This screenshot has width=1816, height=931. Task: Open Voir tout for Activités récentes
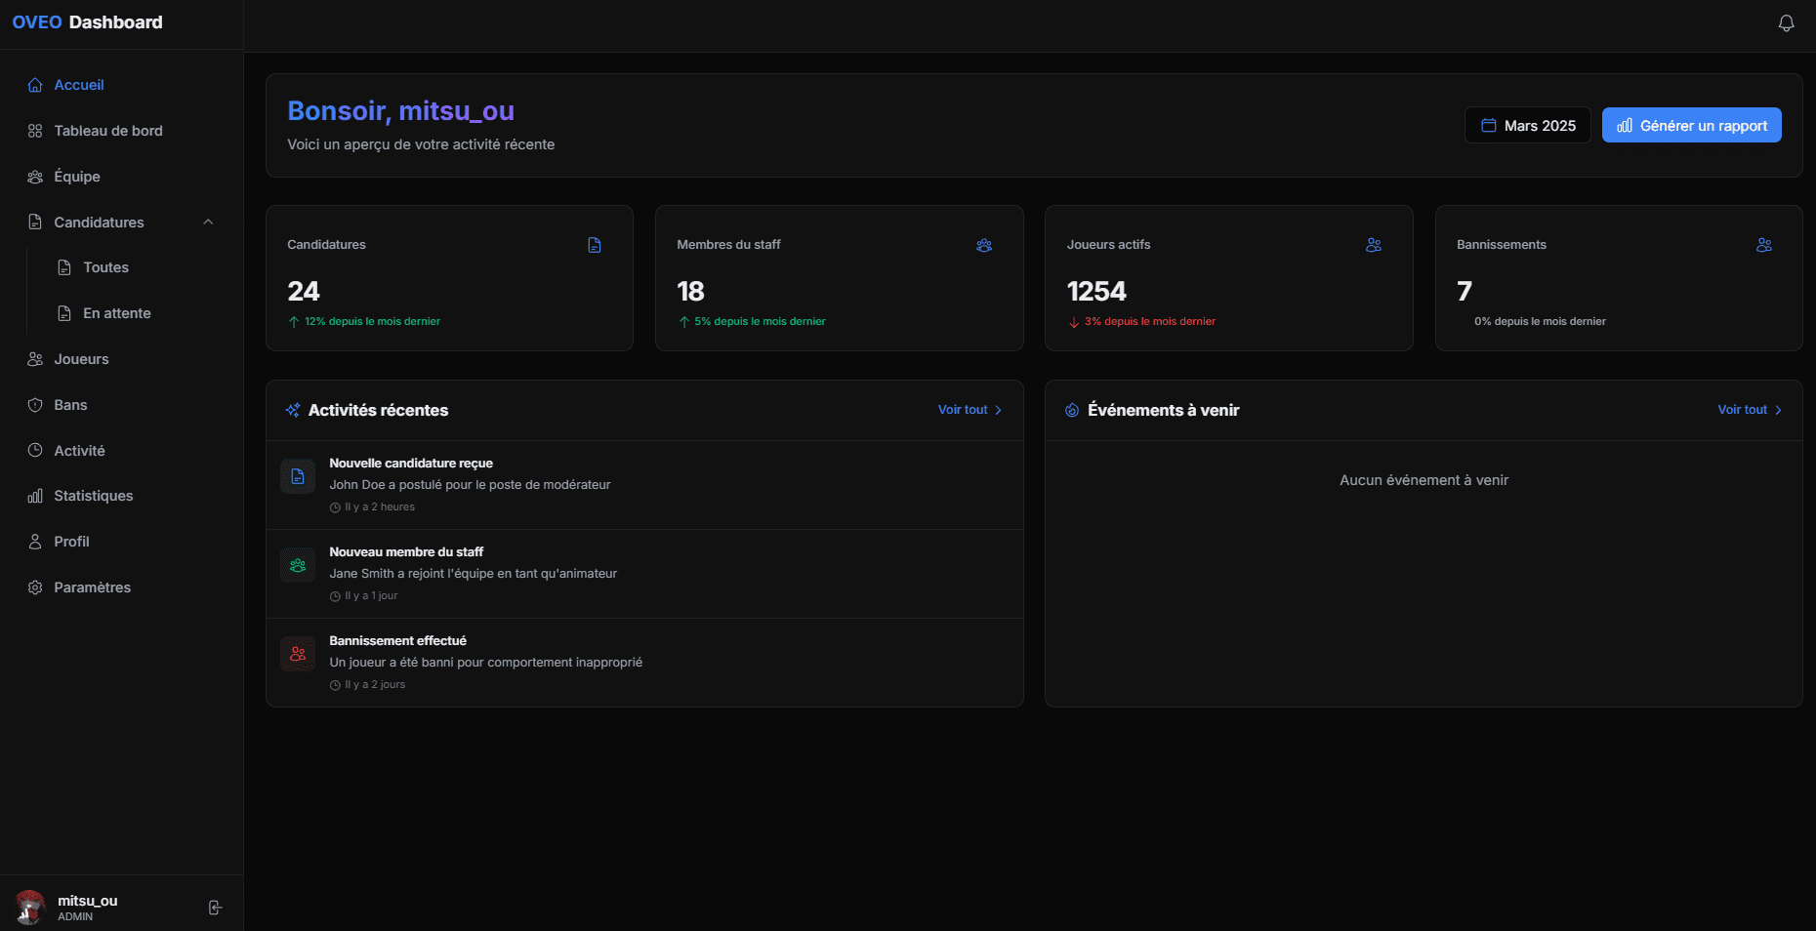[968, 410]
